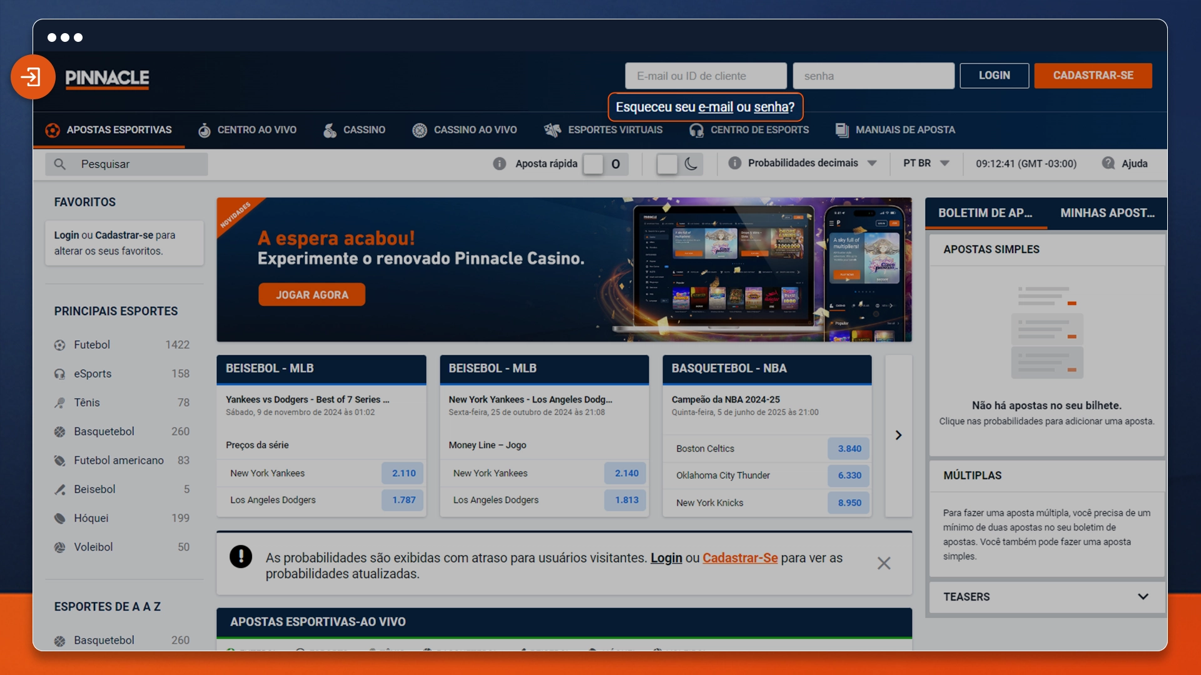Select Boston Celtics odds 3.840
The width and height of the screenshot is (1201, 675).
[849, 449]
